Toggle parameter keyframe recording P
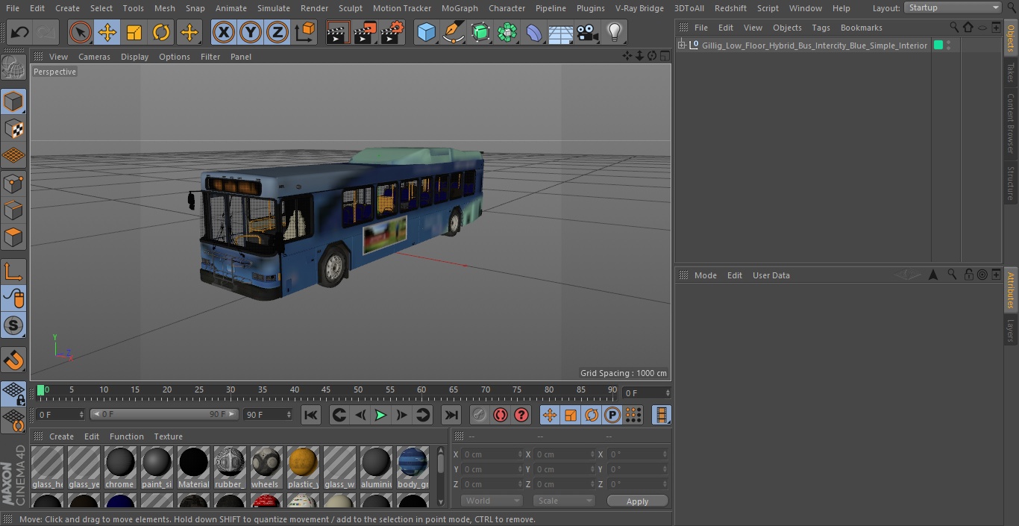This screenshot has width=1019, height=526. tap(612, 415)
